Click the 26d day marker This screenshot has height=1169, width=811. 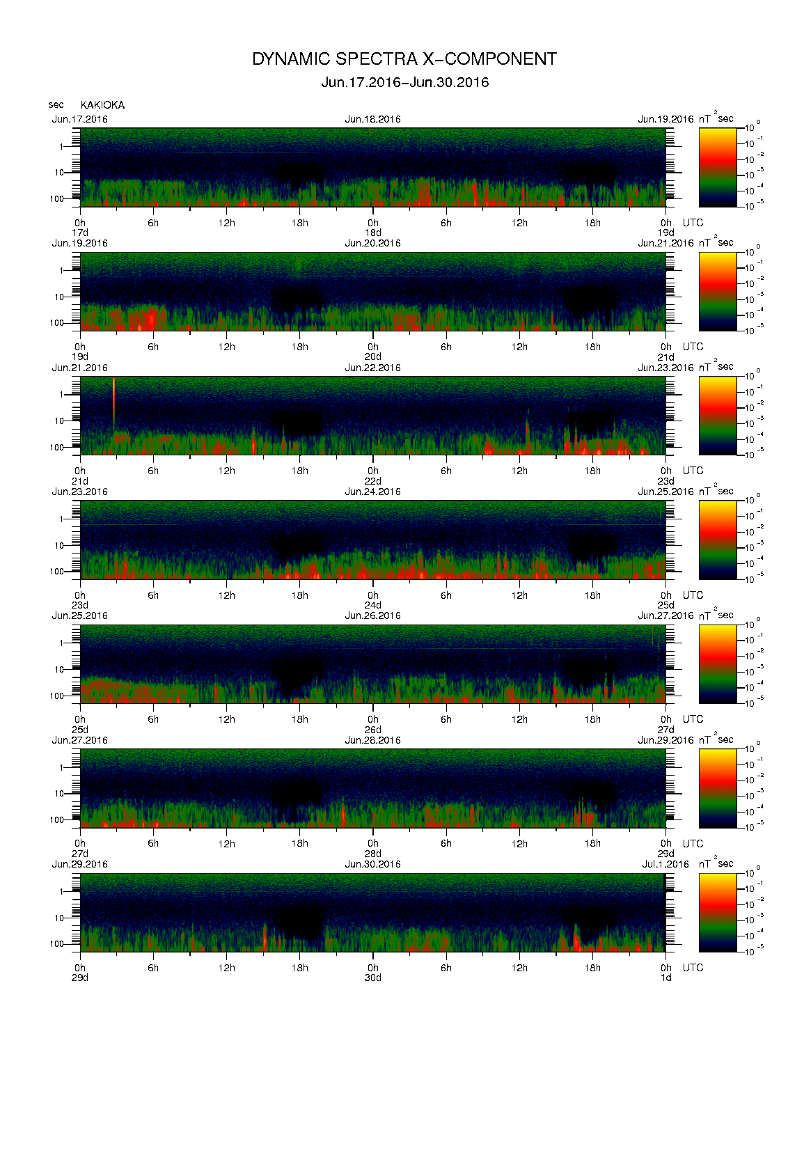[x=373, y=729]
